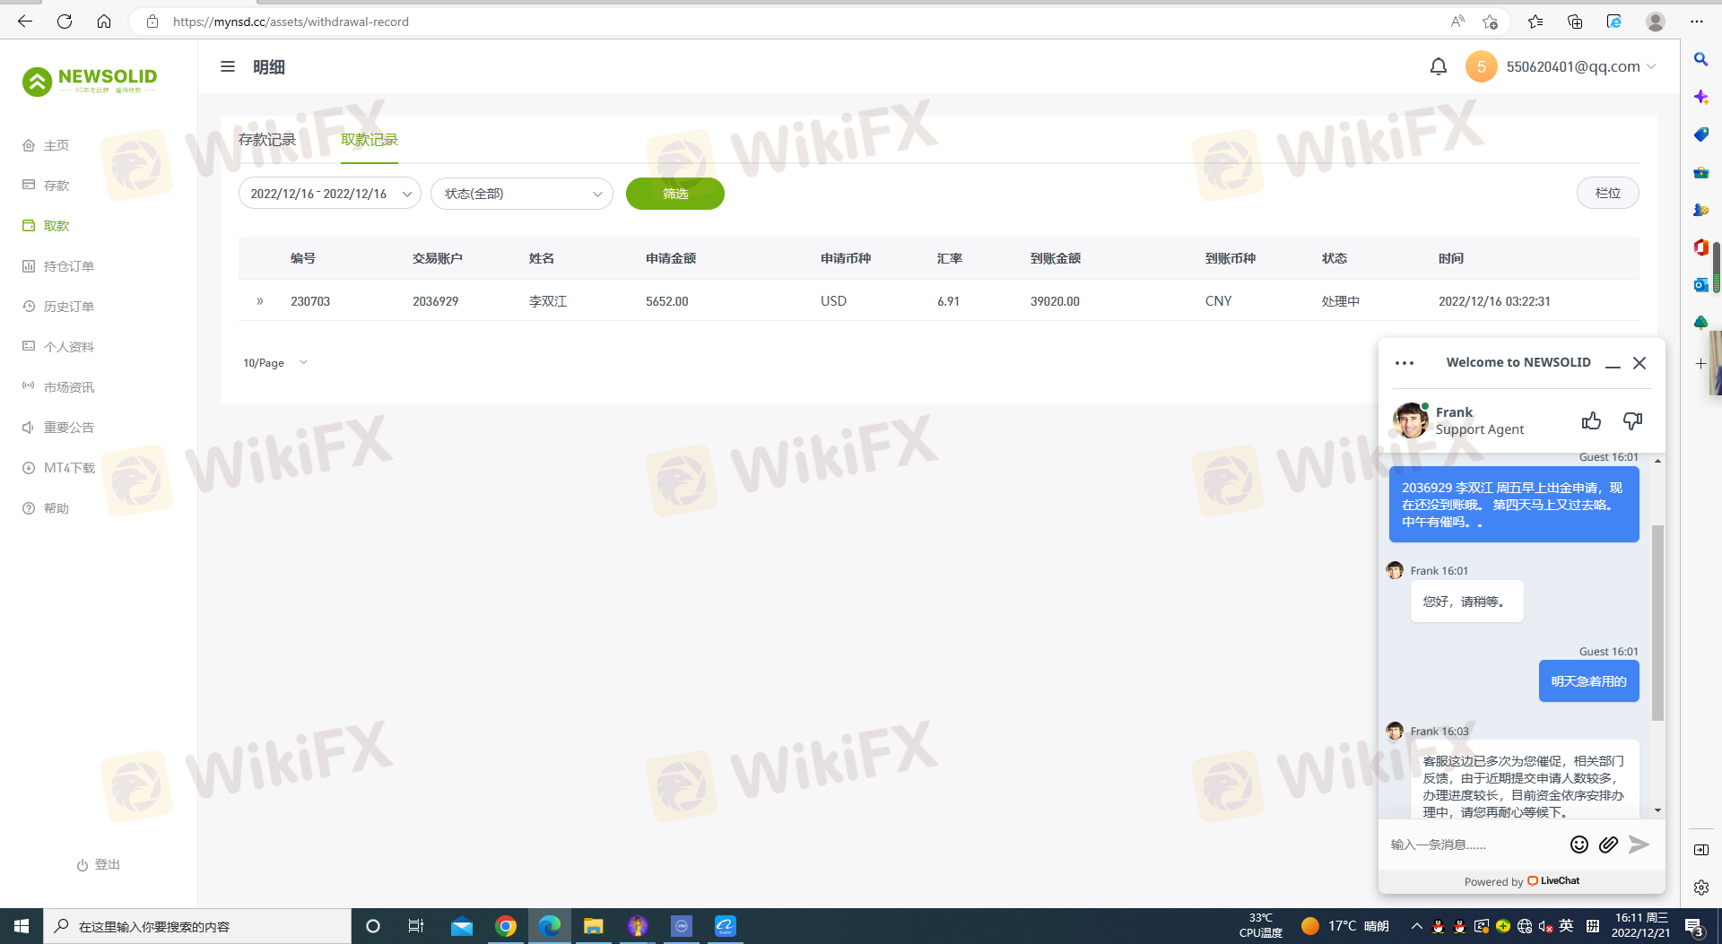Image resolution: width=1722 pixels, height=944 pixels.
Task: Click the NEWSOLID logo
Action: click(x=90, y=81)
